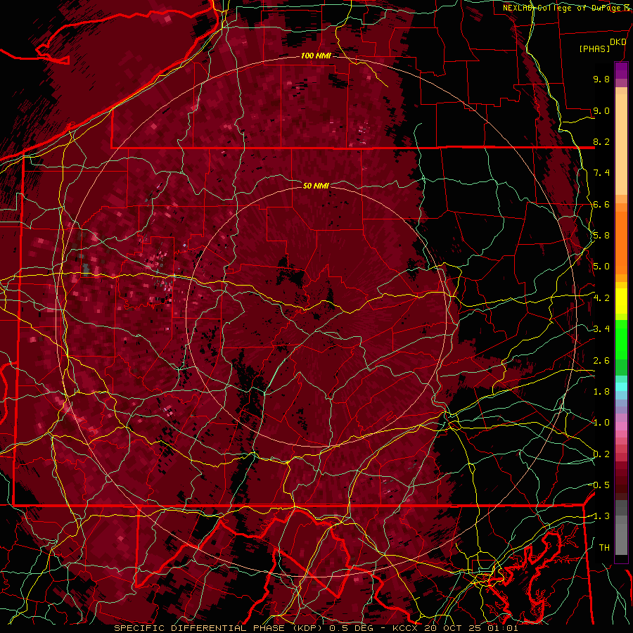Click the 5.8 scale value
The width and height of the screenshot is (633, 633).
click(x=601, y=236)
